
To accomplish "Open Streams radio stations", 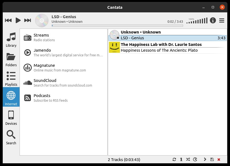I will tap(63, 37).
